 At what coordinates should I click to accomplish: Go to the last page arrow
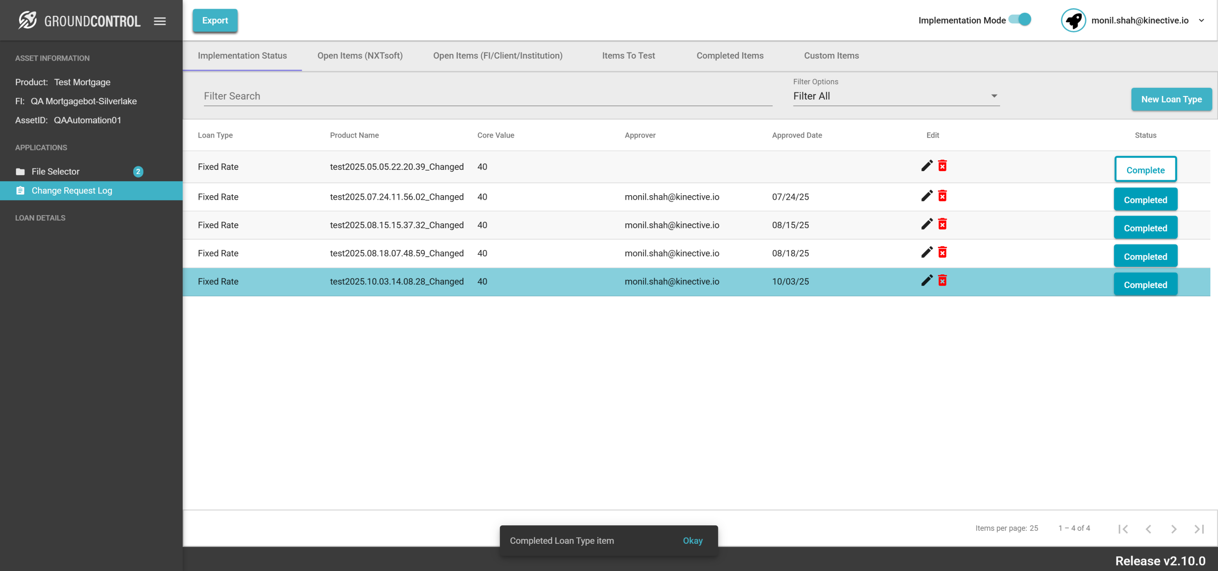tap(1199, 529)
